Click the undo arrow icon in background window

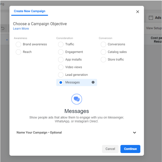pyautogui.click(x=3, y=28)
